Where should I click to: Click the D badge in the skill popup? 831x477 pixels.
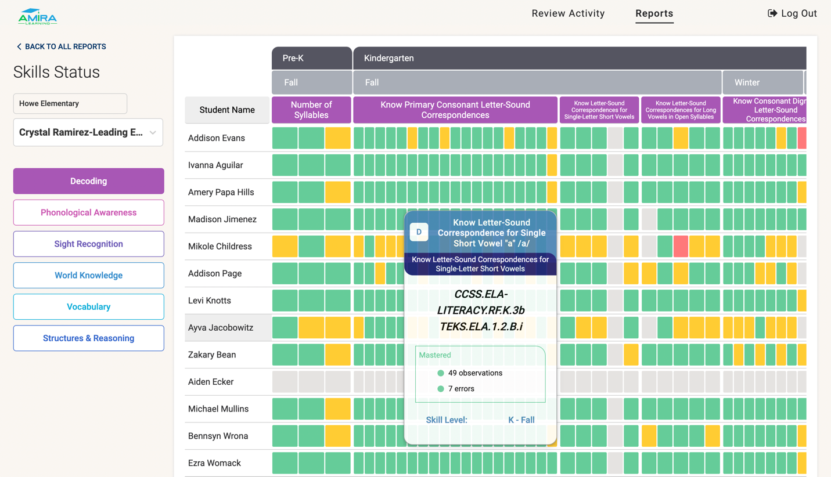[419, 232]
